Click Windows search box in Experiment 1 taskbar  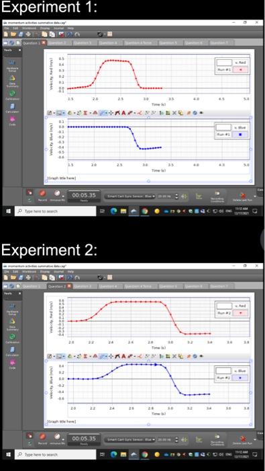point(55,211)
